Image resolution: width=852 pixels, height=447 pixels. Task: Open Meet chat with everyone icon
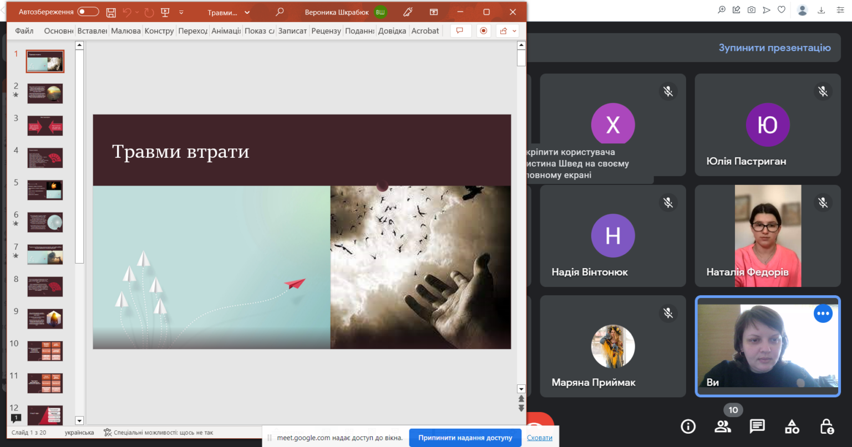757,426
